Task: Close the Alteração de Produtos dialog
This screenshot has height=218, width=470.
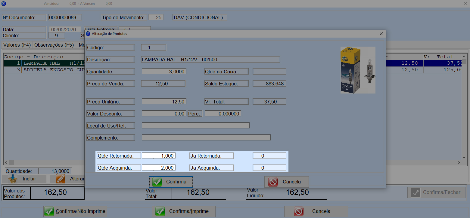Action: 381,34
